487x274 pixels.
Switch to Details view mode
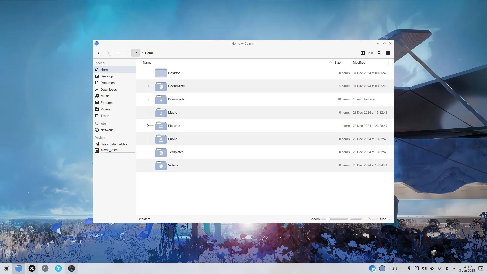135,53
